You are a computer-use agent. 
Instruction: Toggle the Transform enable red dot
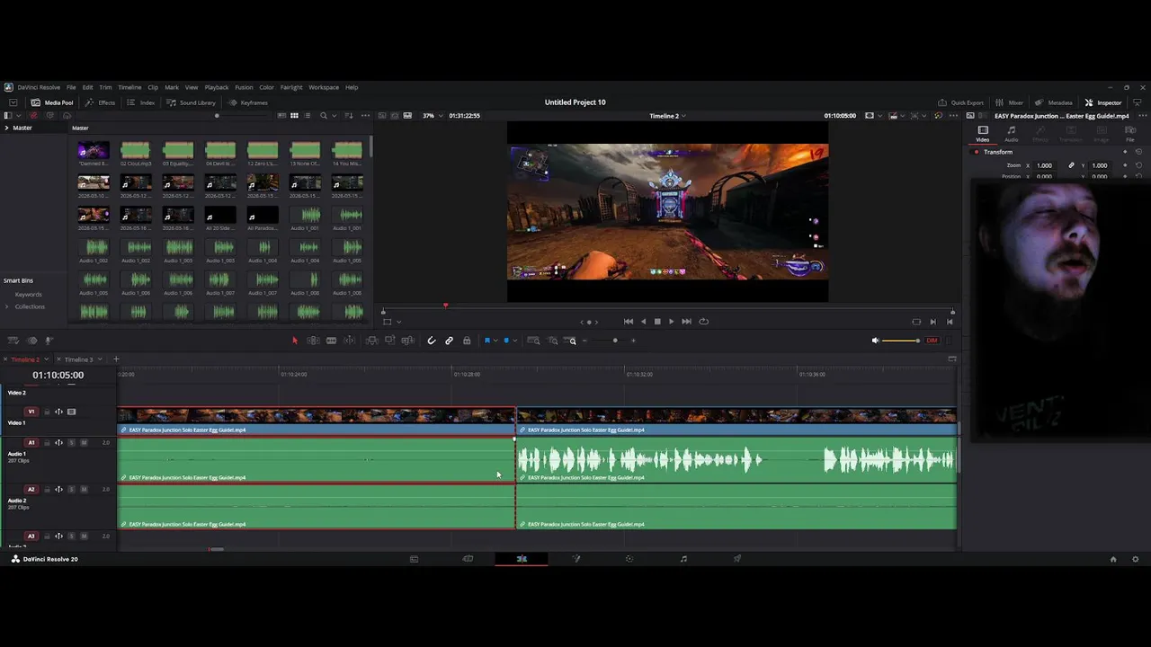[977, 152]
